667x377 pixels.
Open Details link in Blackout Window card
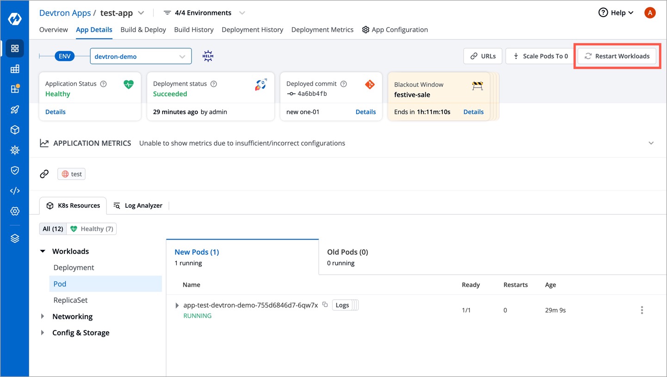(x=473, y=112)
